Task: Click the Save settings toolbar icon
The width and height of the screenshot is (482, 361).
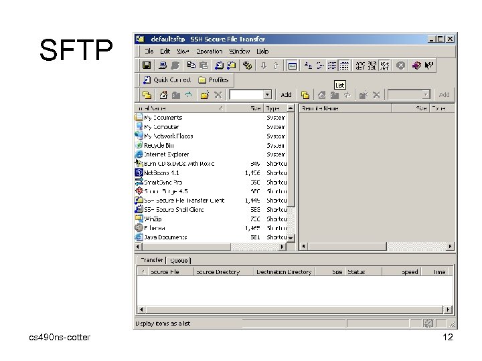Action: click(x=147, y=66)
